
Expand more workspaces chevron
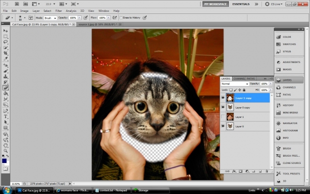point(256,4)
